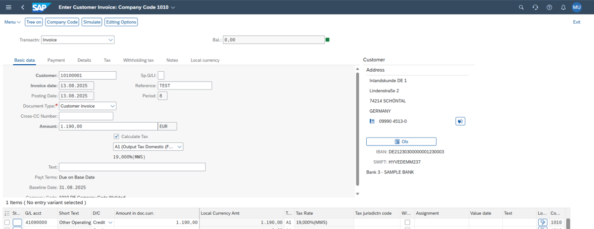The width and height of the screenshot is (594, 229).
Task: Click the customer display icon beside phone number
Action: pos(460,121)
